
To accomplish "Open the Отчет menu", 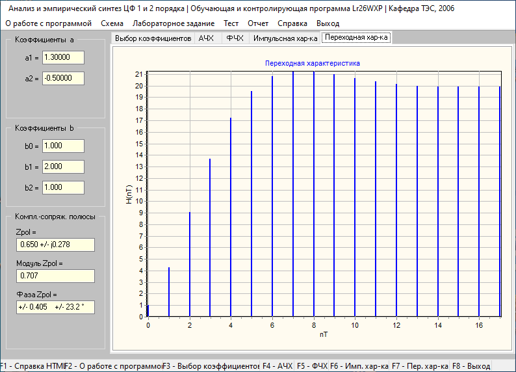I will (x=258, y=23).
